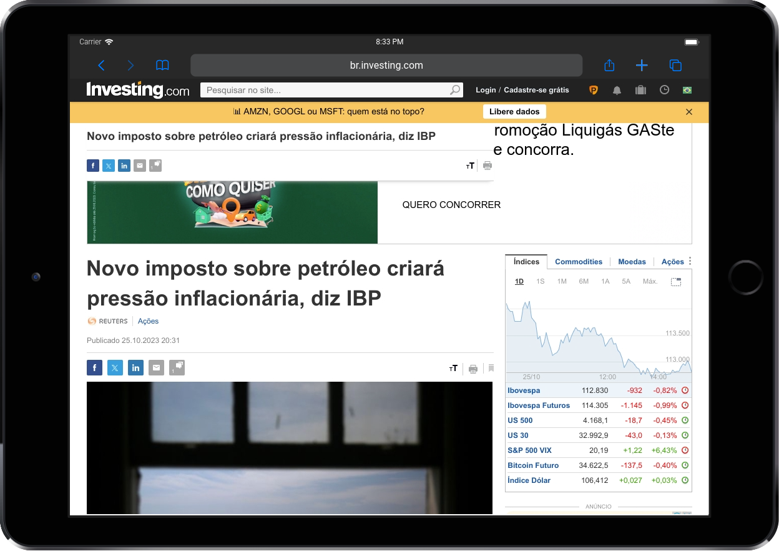The width and height of the screenshot is (779, 551).
Task: Click the Pesquisar no site search field
Action: coord(331,90)
